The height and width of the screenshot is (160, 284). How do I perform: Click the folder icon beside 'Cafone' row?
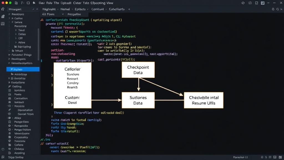click(x=10, y=145)
